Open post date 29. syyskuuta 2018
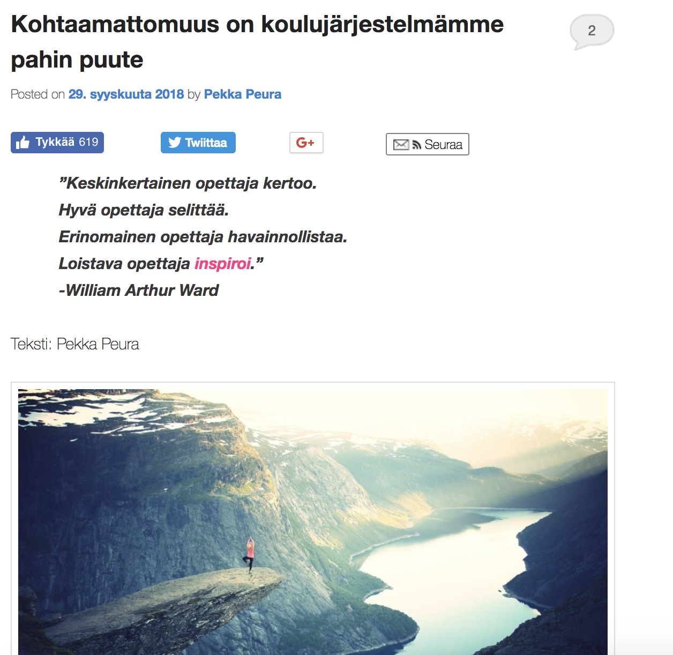Screen dimensions: 673x655 126,94
